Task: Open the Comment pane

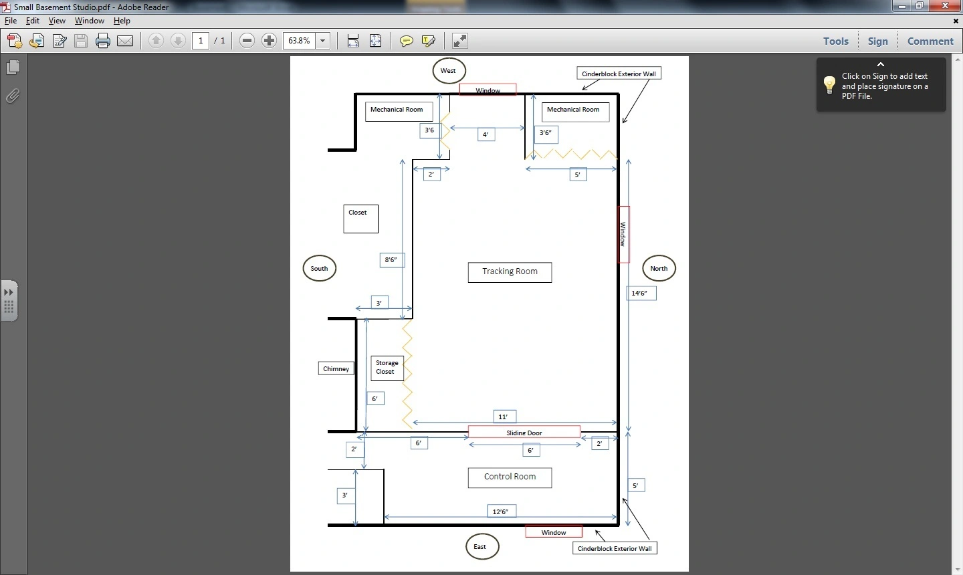Action: point(930,41)
